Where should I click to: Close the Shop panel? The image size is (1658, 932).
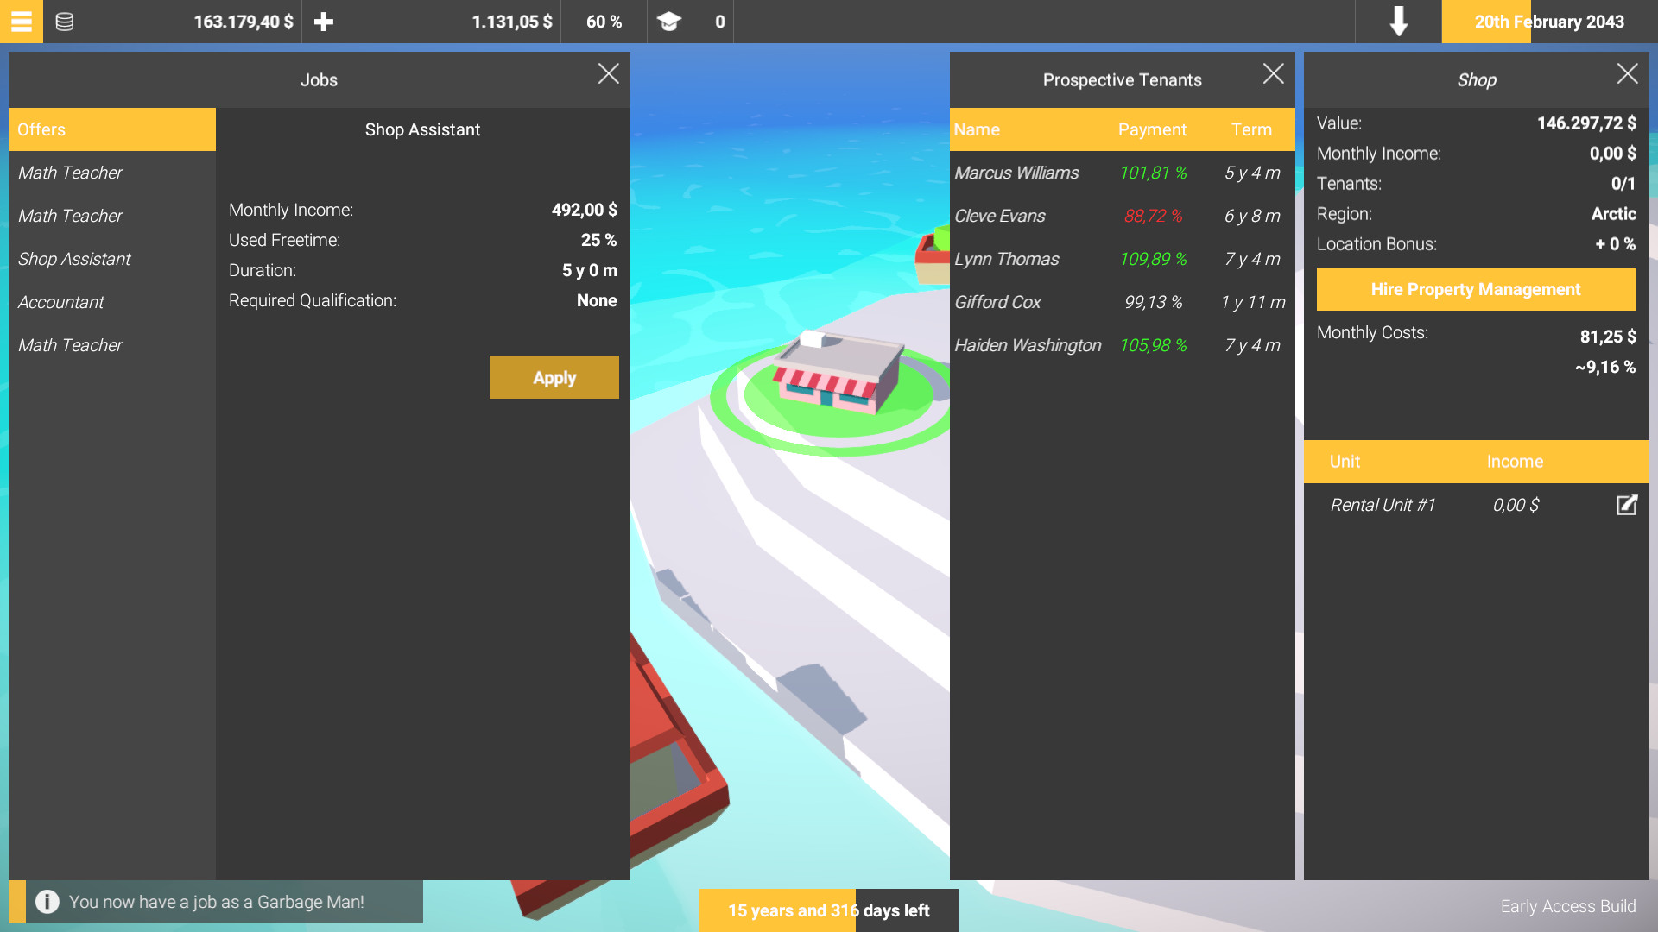click(1627, 74)
